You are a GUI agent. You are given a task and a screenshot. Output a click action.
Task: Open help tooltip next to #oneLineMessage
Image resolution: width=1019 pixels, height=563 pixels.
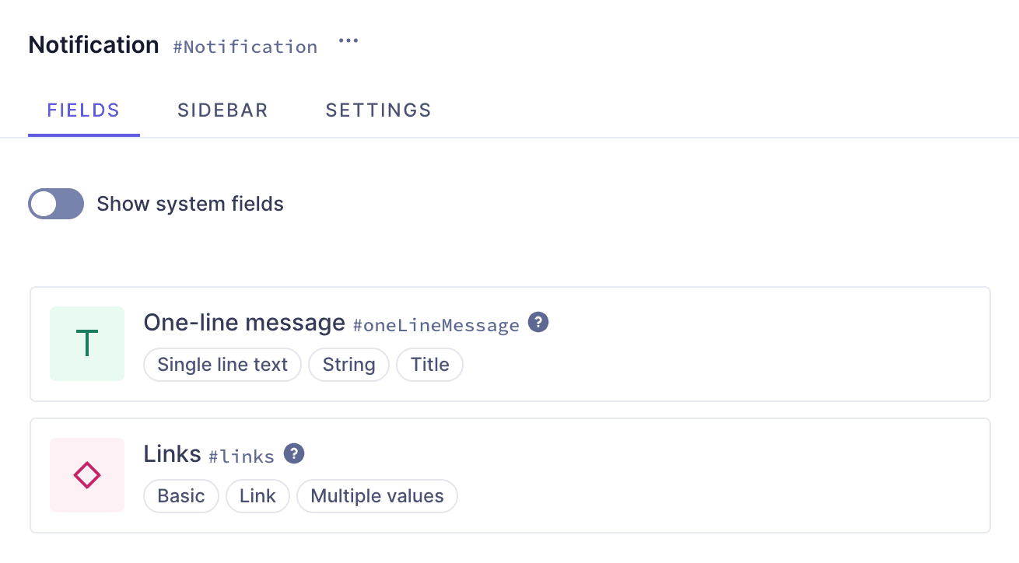538,321
